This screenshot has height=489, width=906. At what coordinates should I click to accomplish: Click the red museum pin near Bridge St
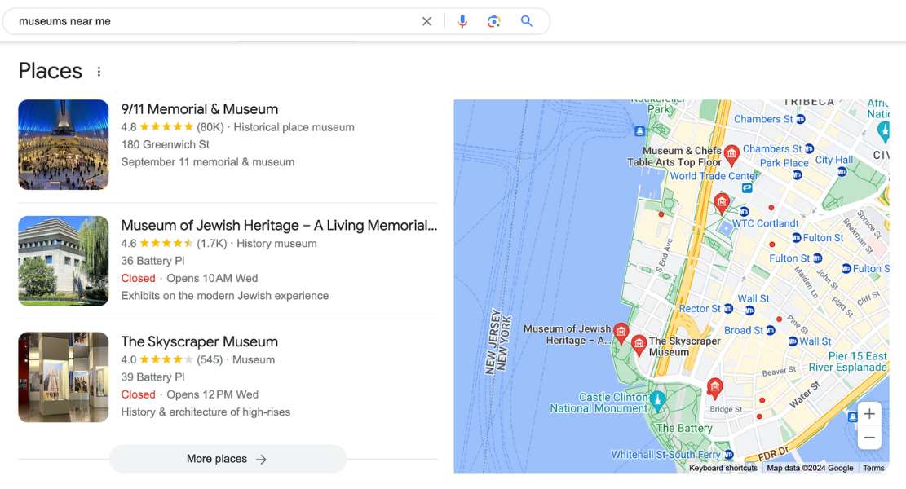(714, 388)
